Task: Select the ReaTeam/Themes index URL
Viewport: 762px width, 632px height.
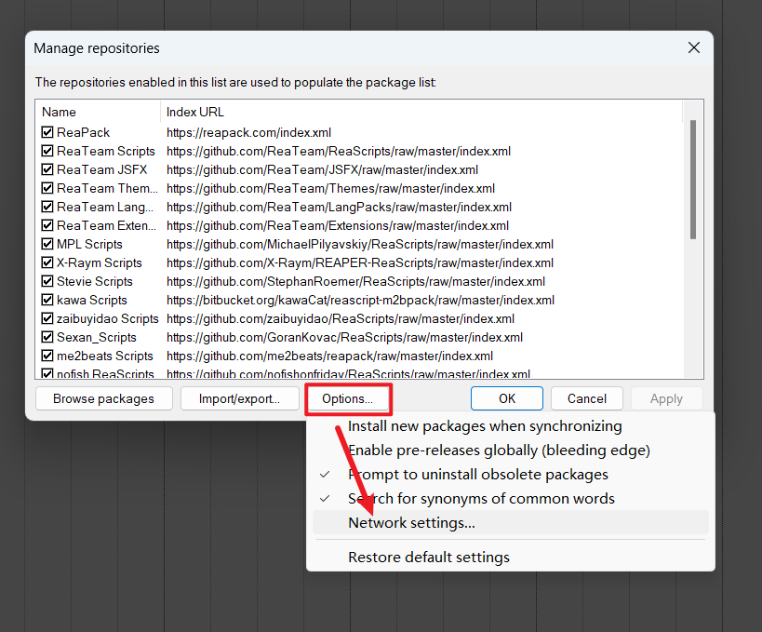Action: point(330,188)
